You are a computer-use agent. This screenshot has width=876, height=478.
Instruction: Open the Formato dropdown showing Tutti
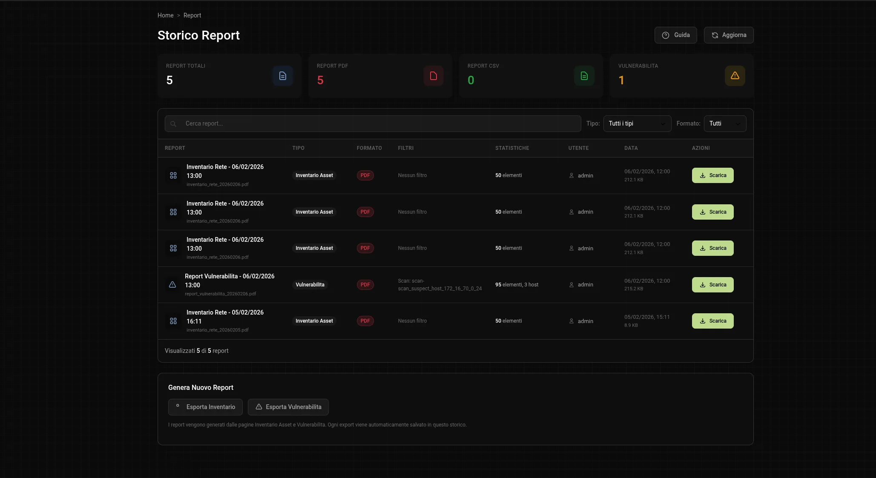coord(724,123)
